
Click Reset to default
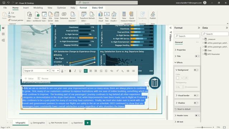tap(182, 109)
